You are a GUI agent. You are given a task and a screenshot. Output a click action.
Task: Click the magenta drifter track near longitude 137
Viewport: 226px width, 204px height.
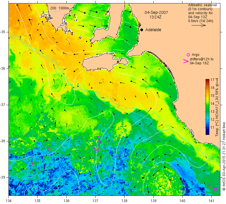coord(98,144)
